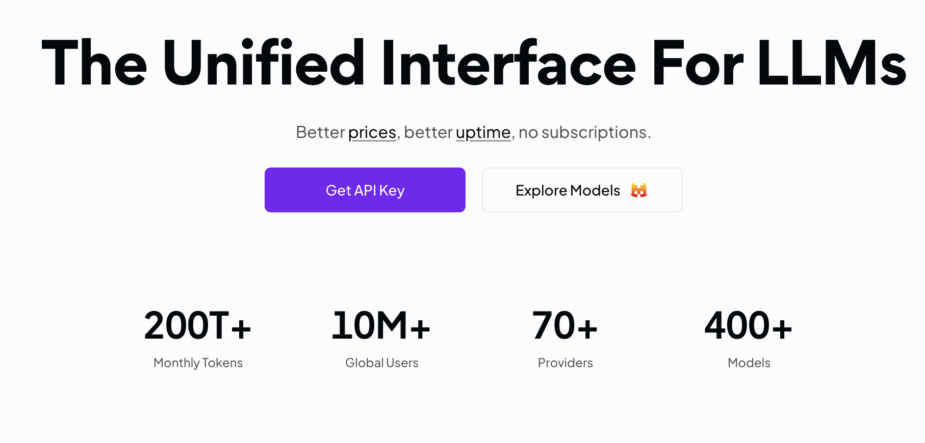925x443 pixels.
Task: Click the 70+ statistic number
Action: pos(565,326)
